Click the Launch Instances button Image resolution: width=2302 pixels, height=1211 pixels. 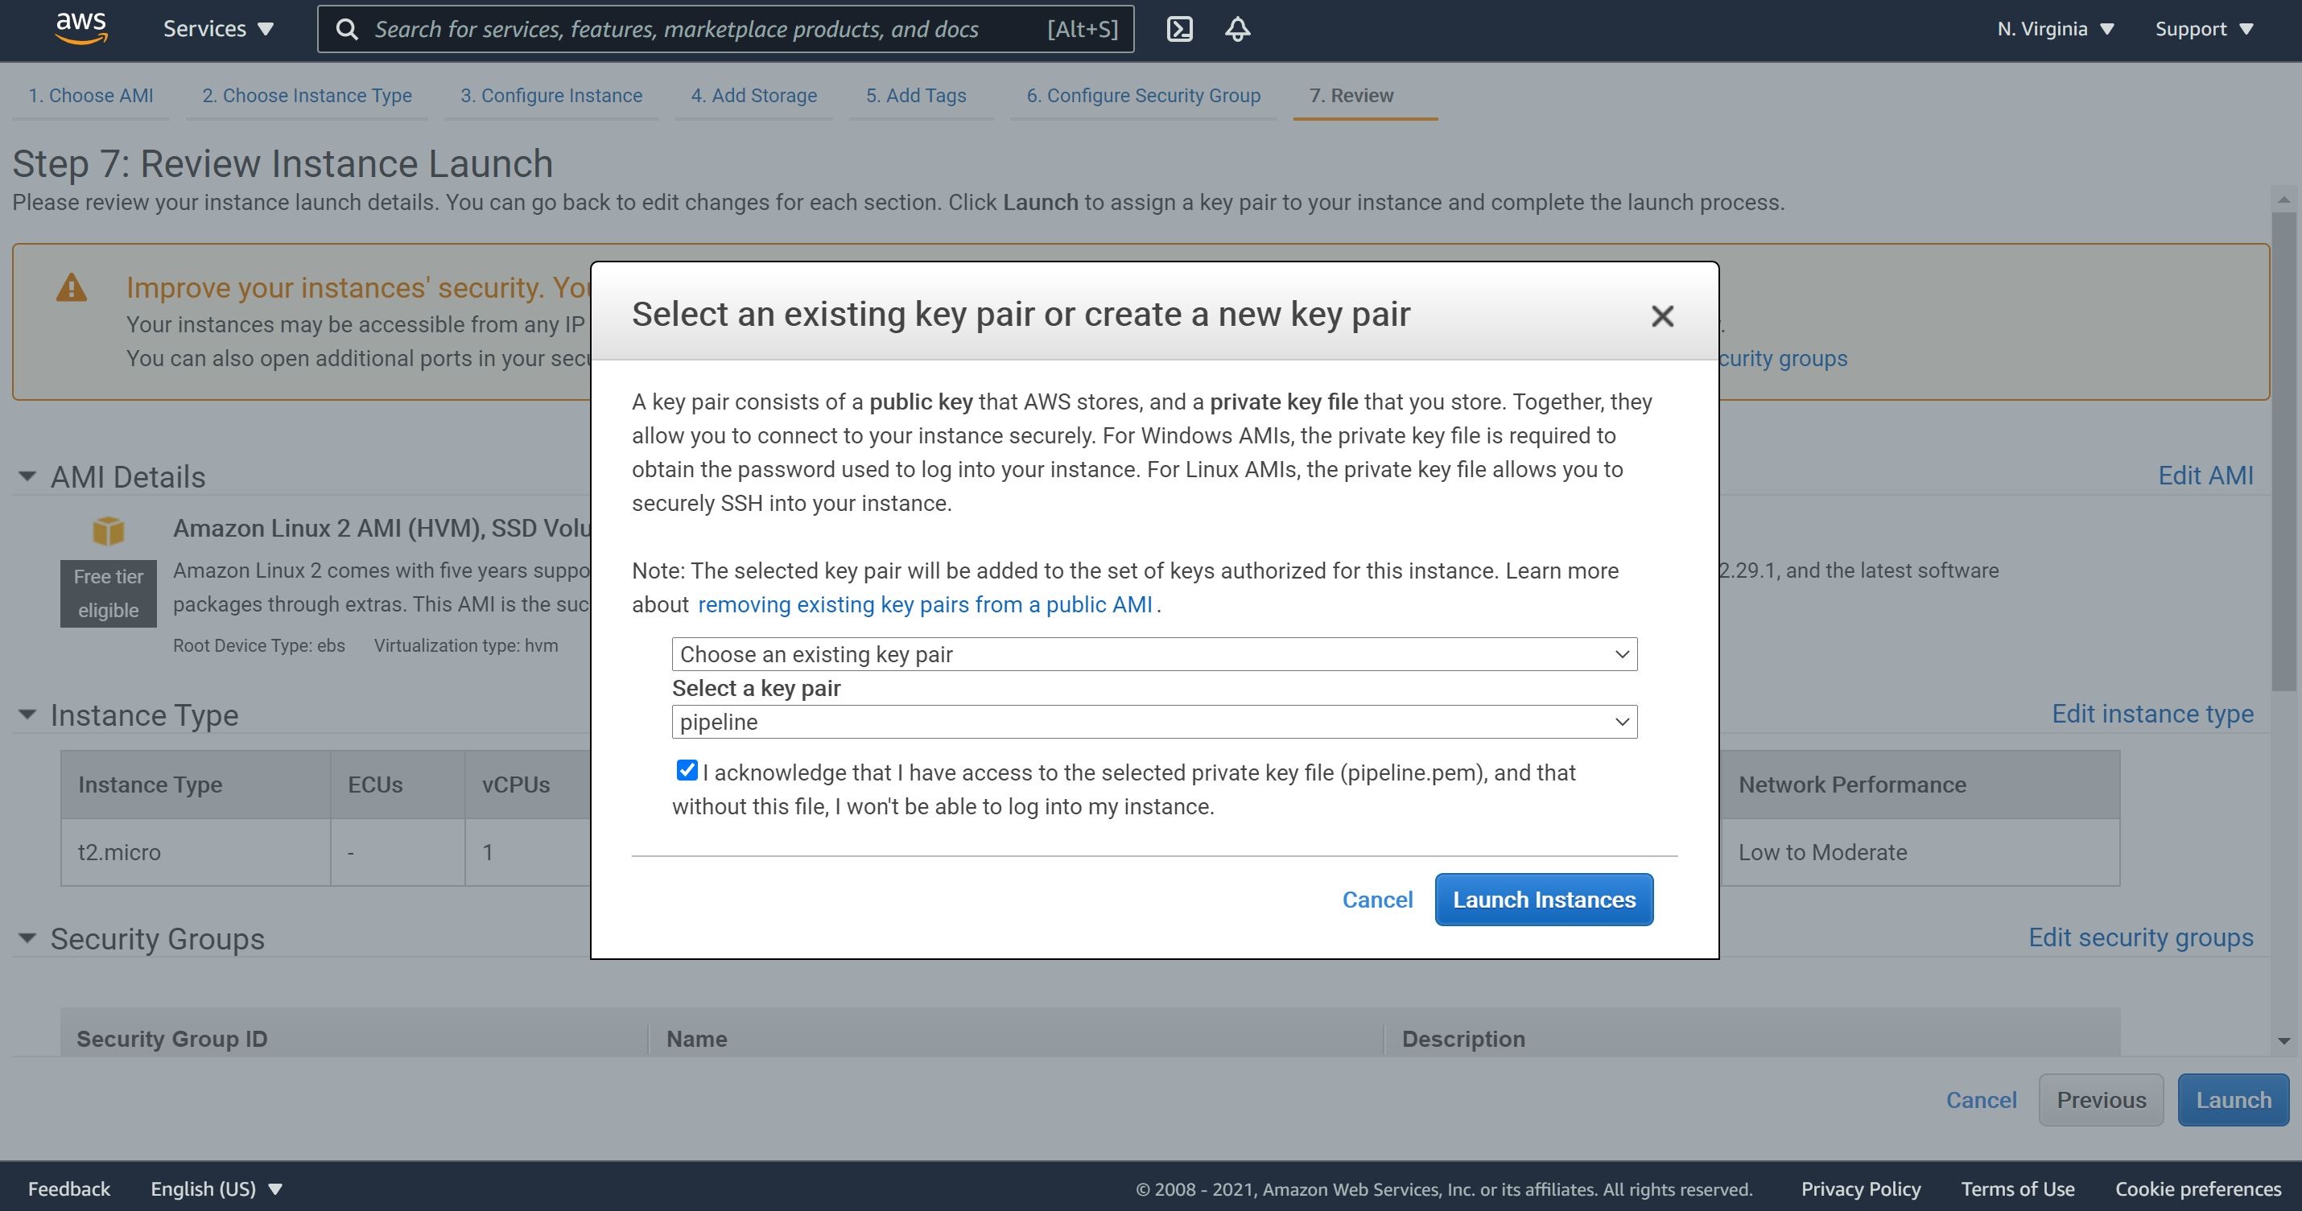tap(1544, 899)
